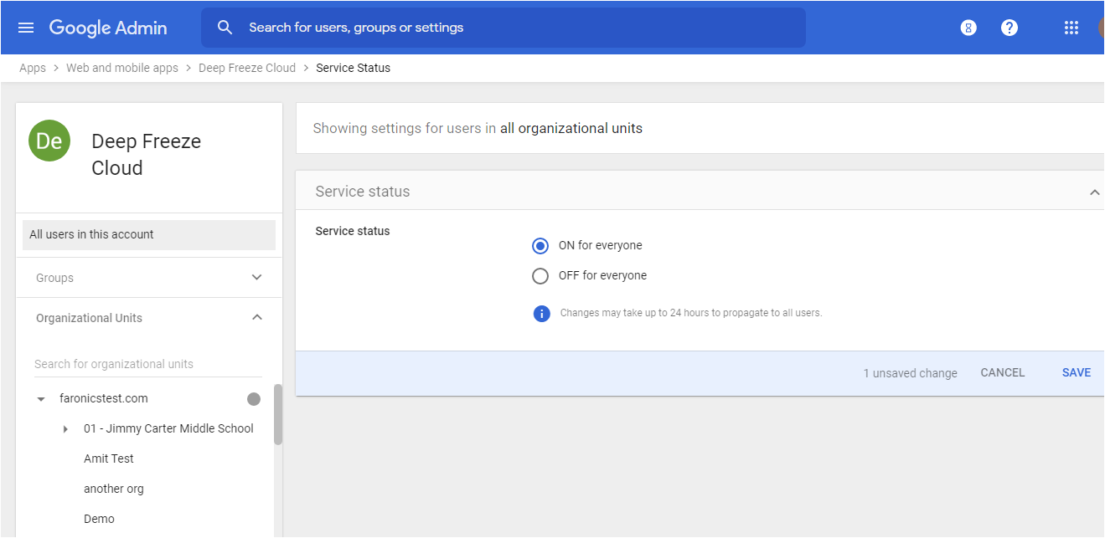Click the sidebar vertical scrollbar thumb

pyautogui.click(x=278, y=415)
